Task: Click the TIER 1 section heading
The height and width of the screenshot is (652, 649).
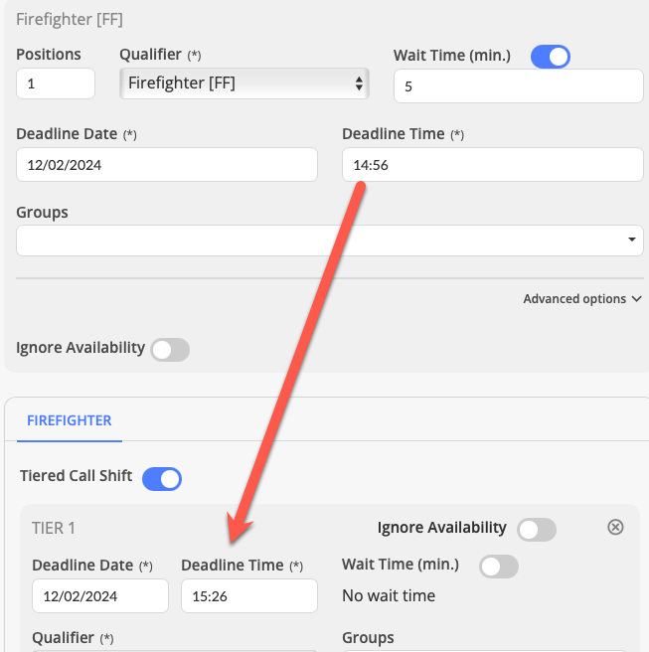Action: 54,528
